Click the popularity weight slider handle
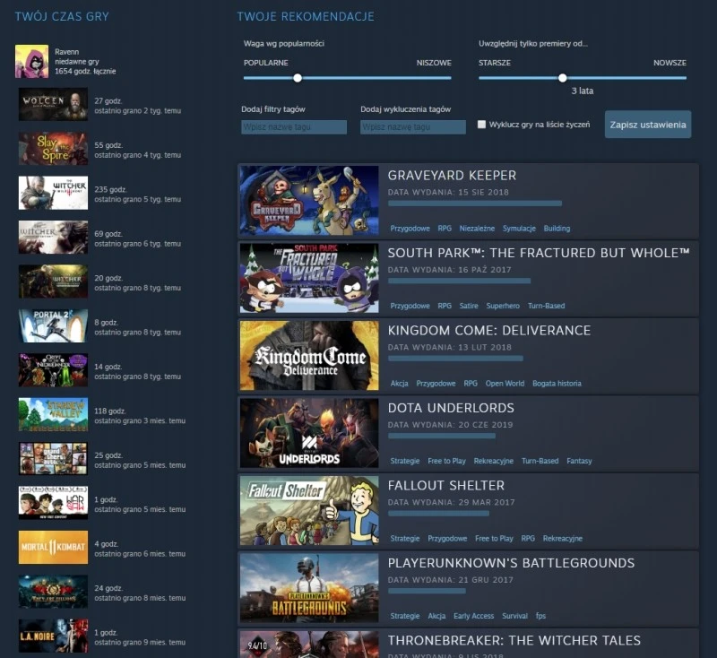The width and height of the screenshot is (717, 658). [298, 78]
